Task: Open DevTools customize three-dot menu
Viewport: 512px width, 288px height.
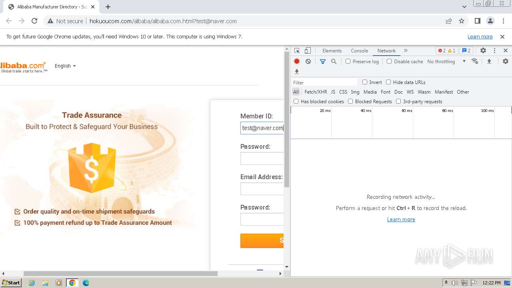Action: click(494, 51)
